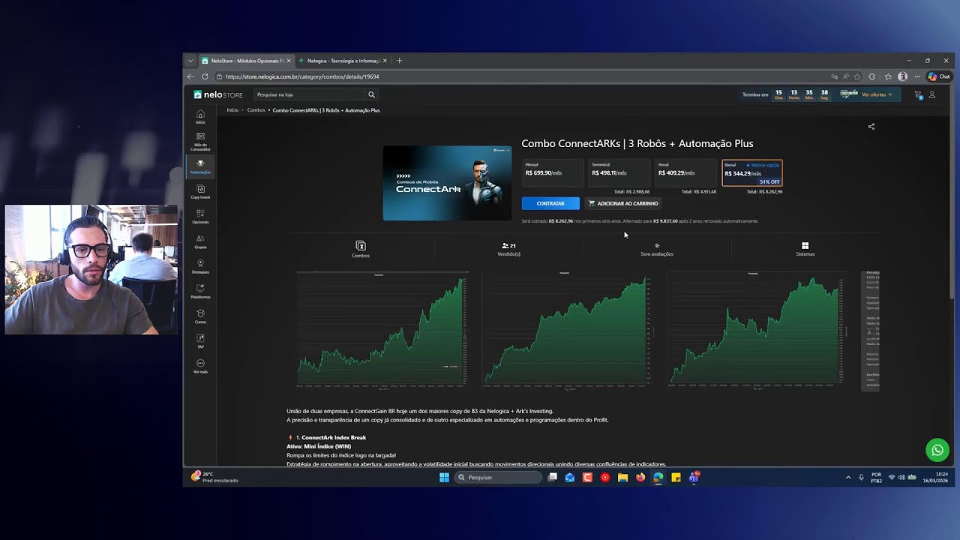Click the store search magnifier icon
Viewport: 960px width, 540px height.
(371, 94)
